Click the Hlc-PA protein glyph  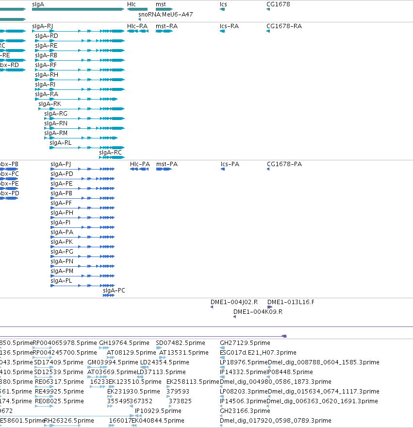pos(139,169)
